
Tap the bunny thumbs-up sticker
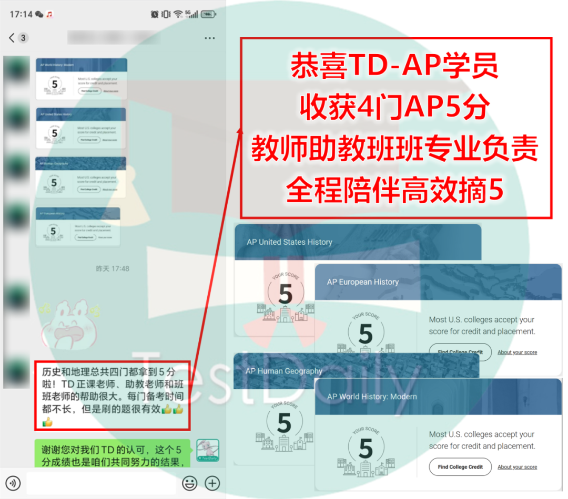click(70, 325)
